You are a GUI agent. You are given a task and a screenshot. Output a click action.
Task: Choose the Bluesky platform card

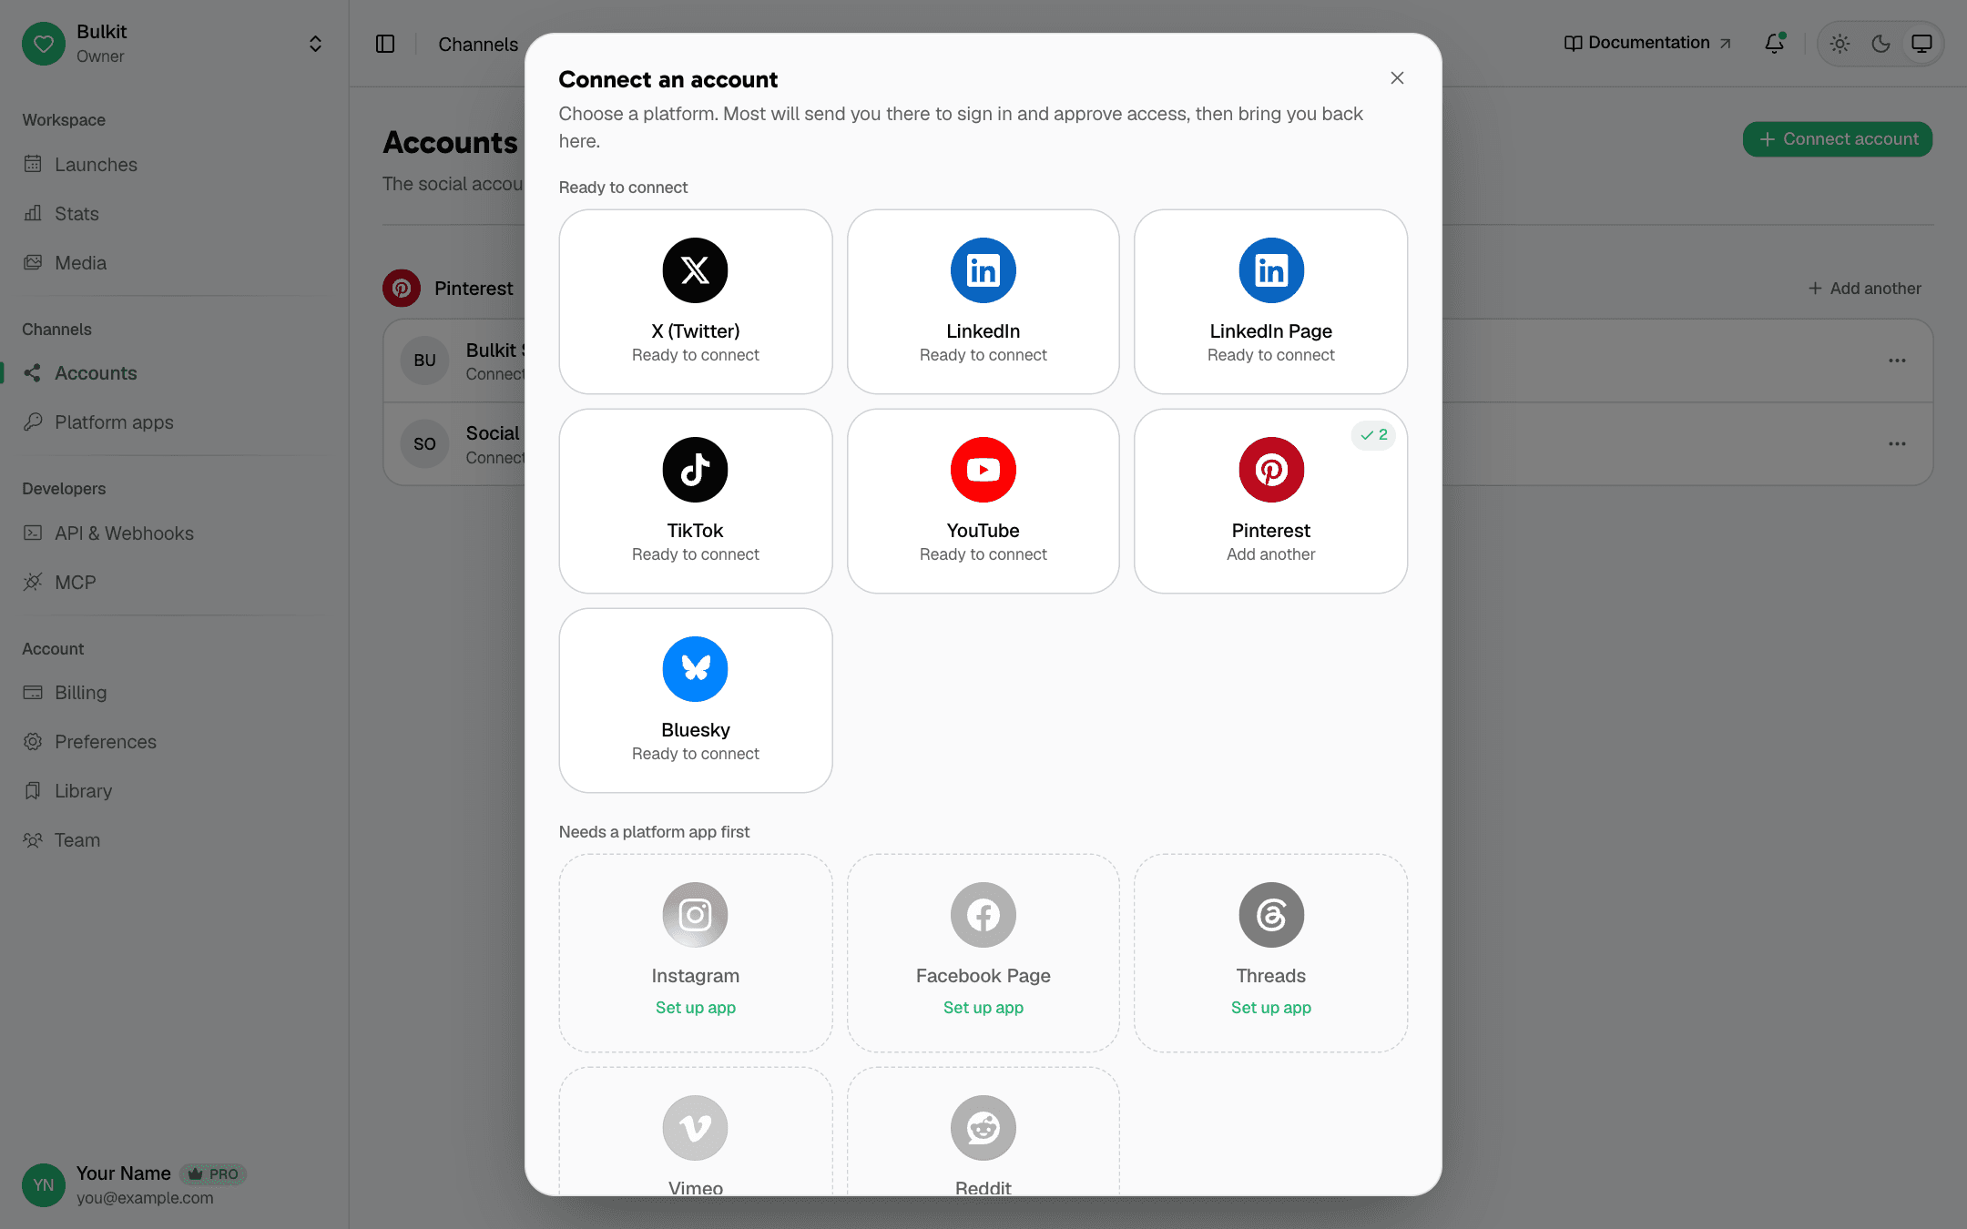(695, 700)
